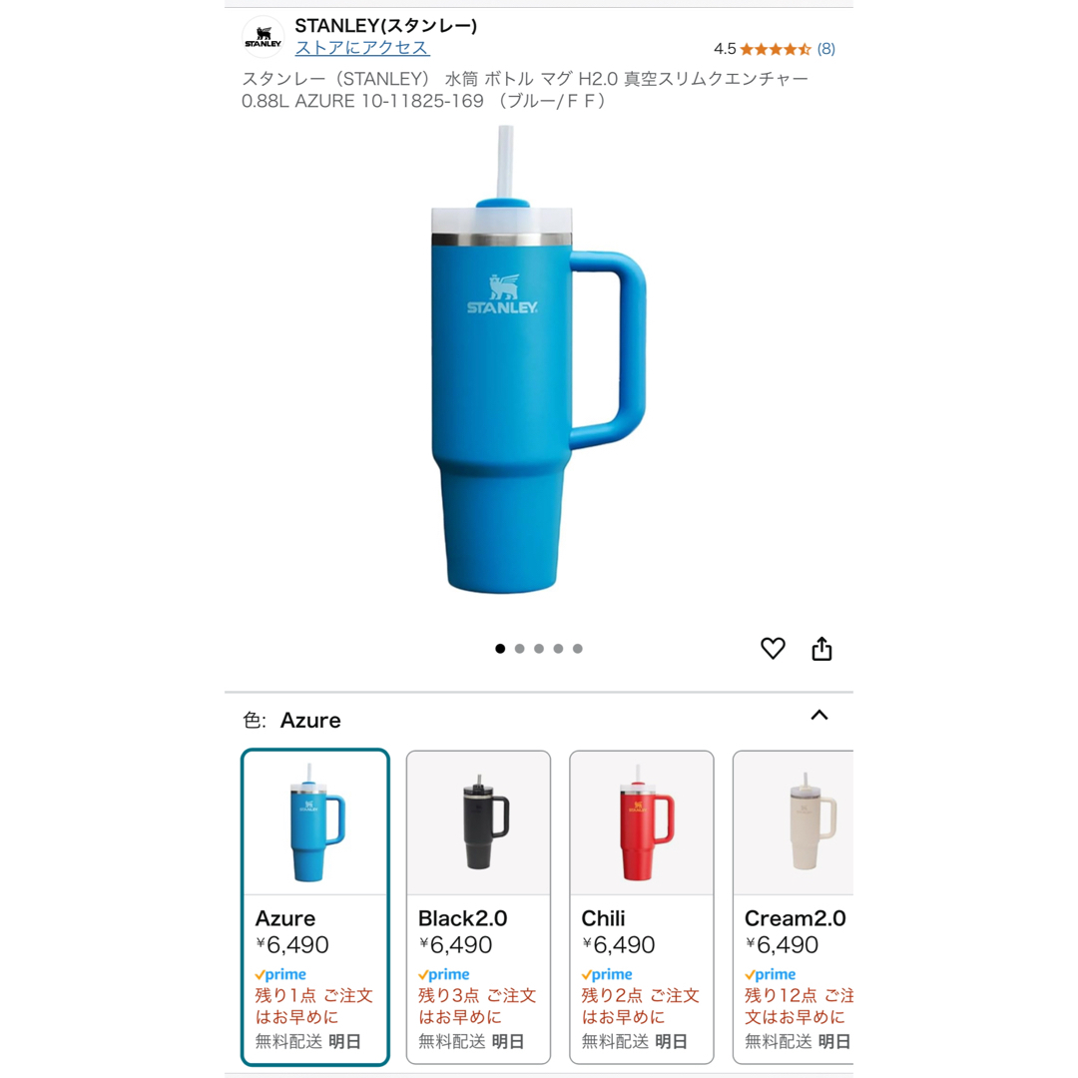Open the main blue tumbler image
Image resolution: width=1078 pixels, height=1078 pixels.
pyautogui.click(x=538, y=359)
